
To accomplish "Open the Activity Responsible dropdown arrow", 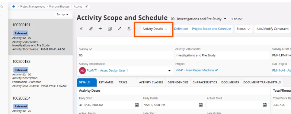I will coord(169,71).
